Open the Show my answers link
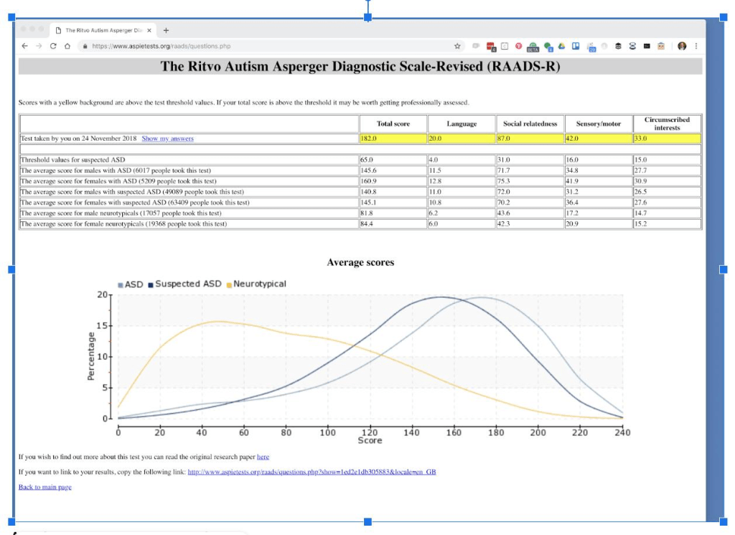This screenshot has height=535, width=735. [x=167, y=139]
